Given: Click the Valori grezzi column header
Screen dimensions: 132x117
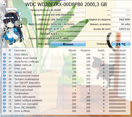Looking at the screenshot, I should (x=119, y=50).
